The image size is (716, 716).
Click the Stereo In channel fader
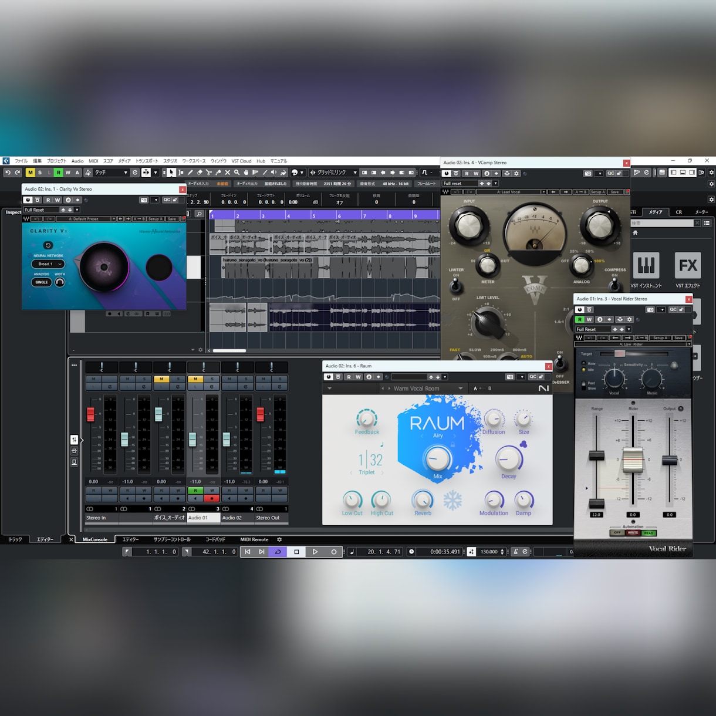[90, 414]
